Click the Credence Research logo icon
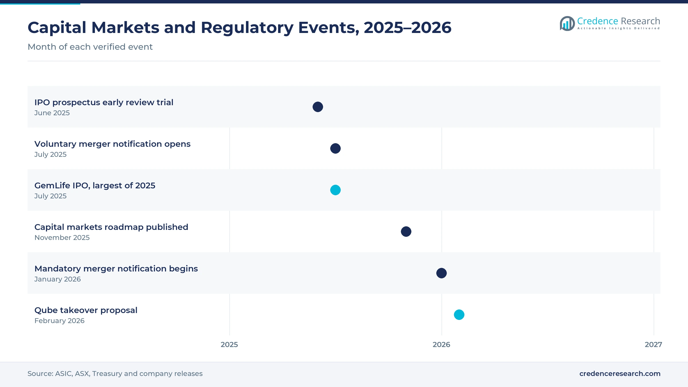The width and height of the screenshot is (688, 387). point(567,24)
